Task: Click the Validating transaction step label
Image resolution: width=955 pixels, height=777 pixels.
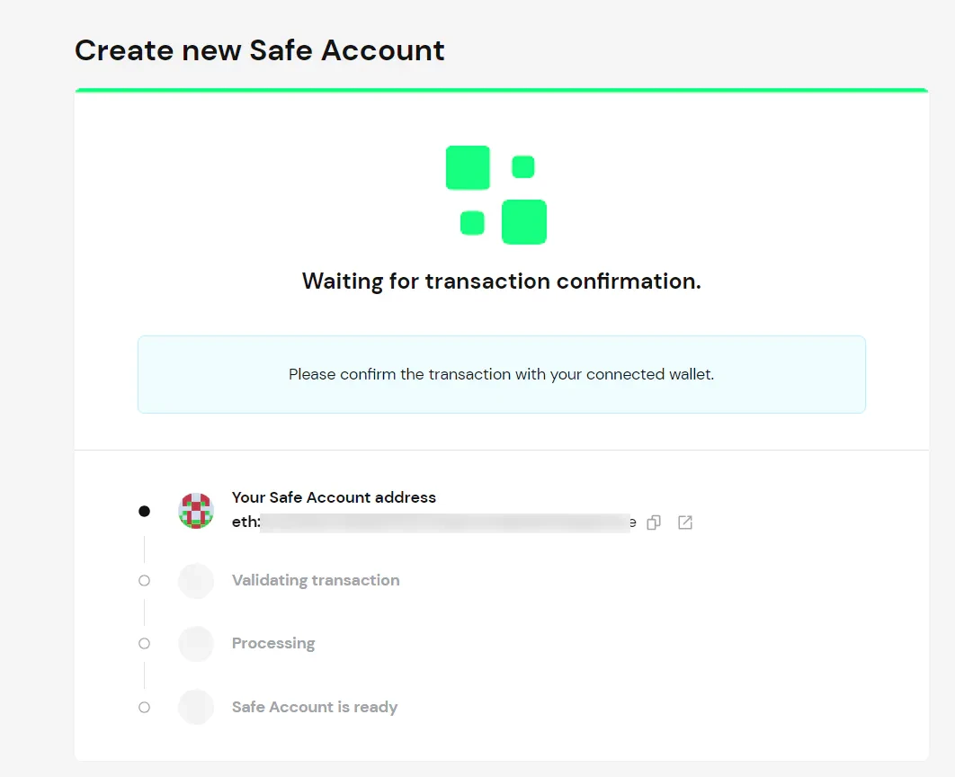Action: [316, 580]
